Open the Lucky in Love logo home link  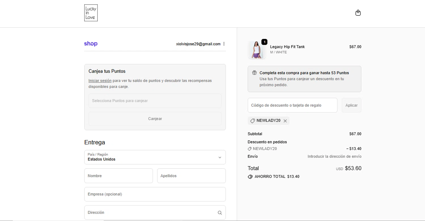91,13
